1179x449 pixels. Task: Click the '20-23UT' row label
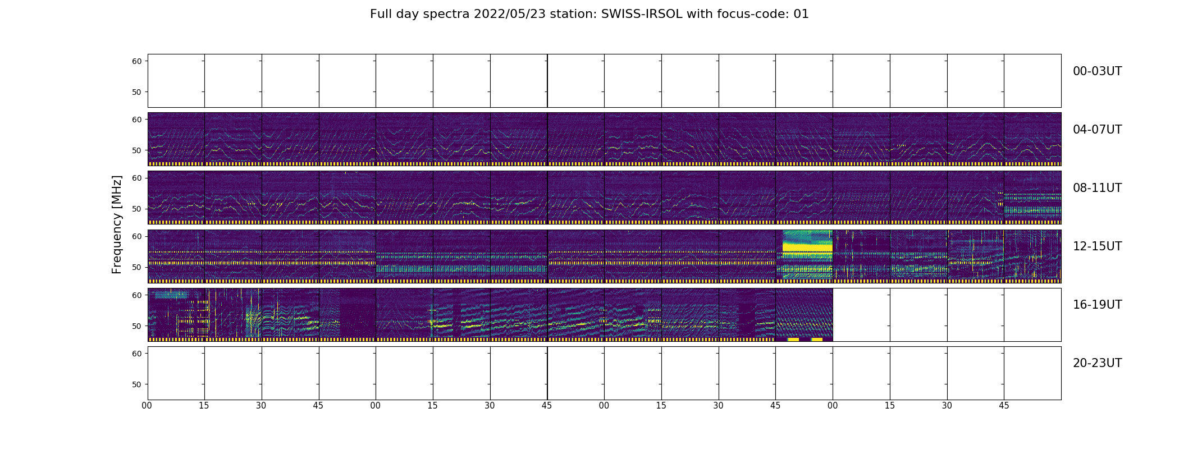pyautogui.click(x=1097, y=363)
